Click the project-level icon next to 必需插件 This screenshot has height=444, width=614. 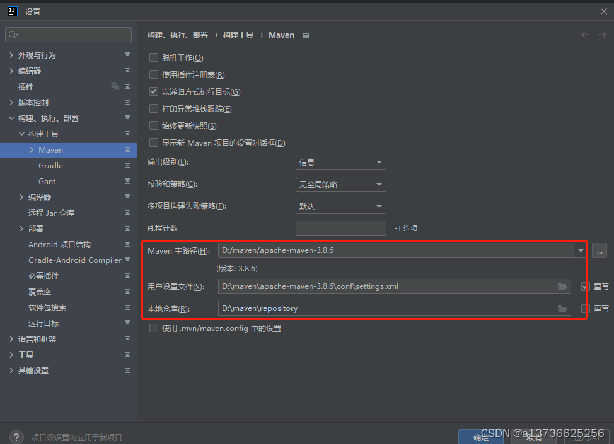pyautogui.click(x=128, y=276)
